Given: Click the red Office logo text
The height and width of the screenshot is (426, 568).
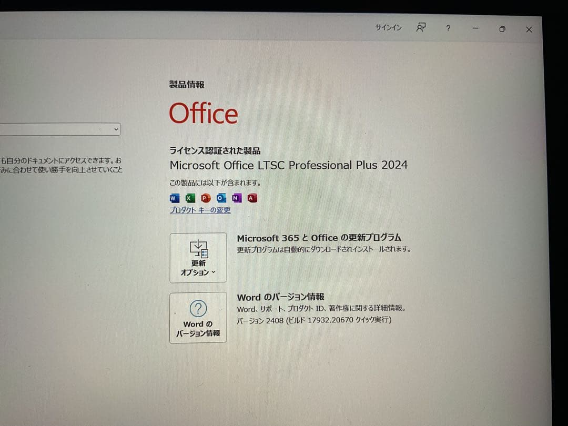Looking at the screenshot, I should tap(204, 113).
